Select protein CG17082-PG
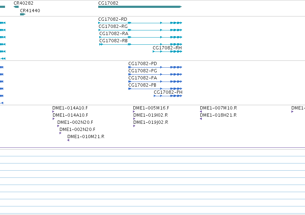 click(155, 74)
